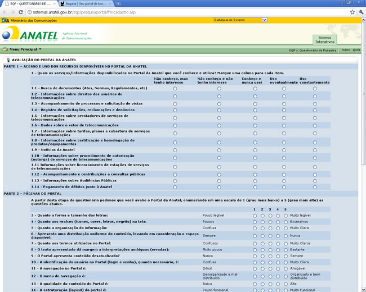Click the ANATEL logo
The image size is (366, 292).
pyautogui.click(x=30, y=34)
